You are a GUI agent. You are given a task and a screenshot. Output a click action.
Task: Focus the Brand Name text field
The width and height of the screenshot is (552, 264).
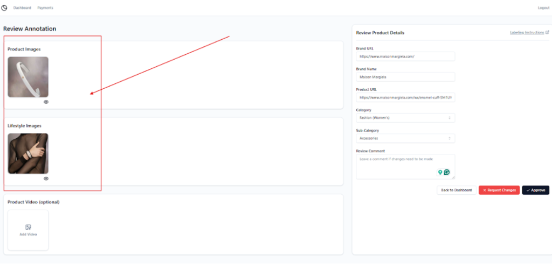click(x=405, y=77)
